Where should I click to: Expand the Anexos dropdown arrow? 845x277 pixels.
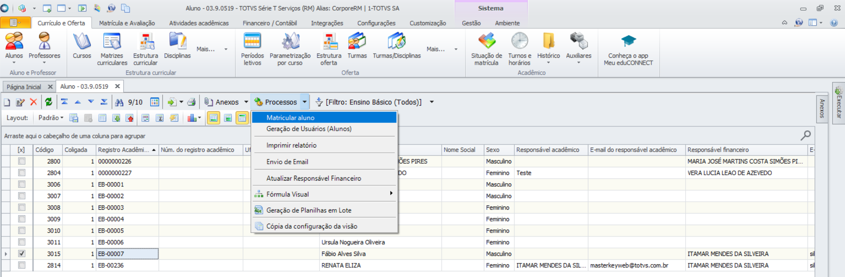click(x=246, y=102)
